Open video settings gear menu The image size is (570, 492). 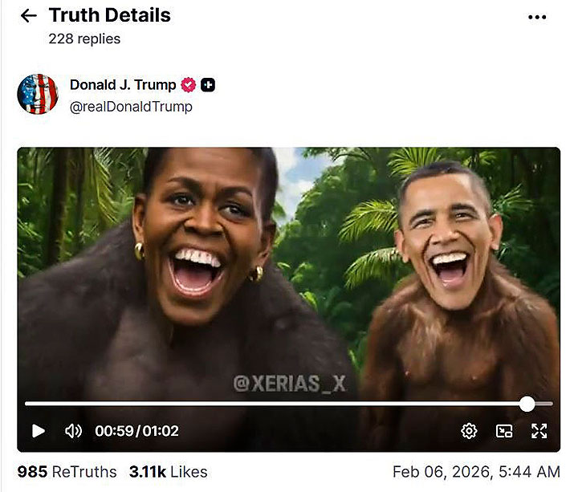[x=469, y=431]
